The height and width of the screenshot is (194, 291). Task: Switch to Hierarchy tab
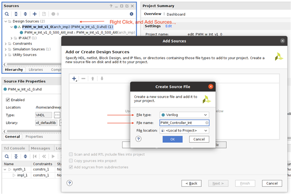(x=14, y=70)
